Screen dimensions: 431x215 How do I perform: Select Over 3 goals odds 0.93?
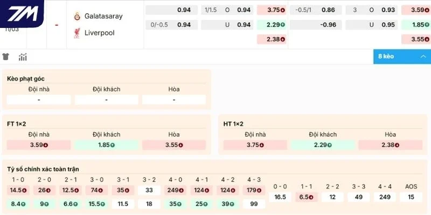[372, 10]
